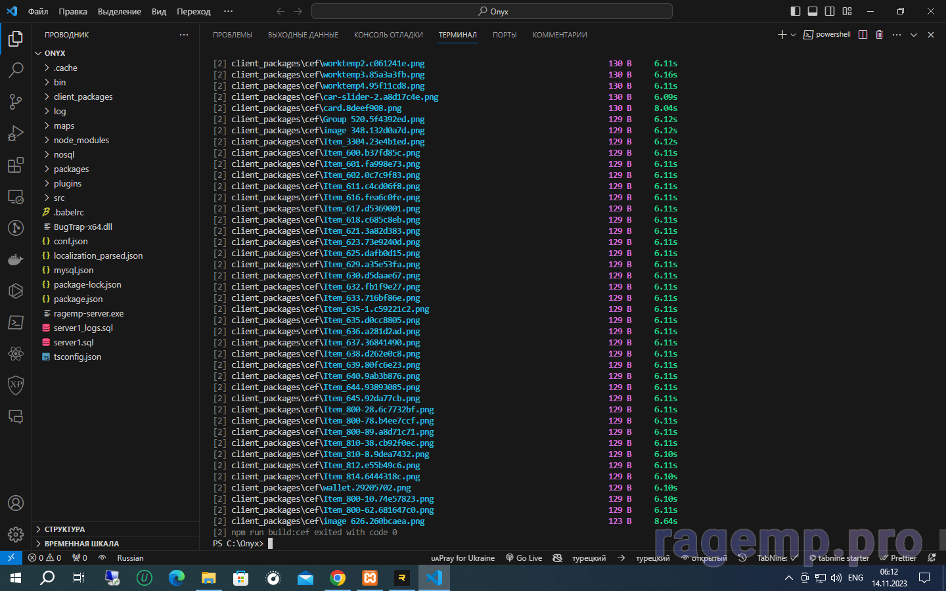Open Source Control view
The image size is (946, 591).
(16, 101)
